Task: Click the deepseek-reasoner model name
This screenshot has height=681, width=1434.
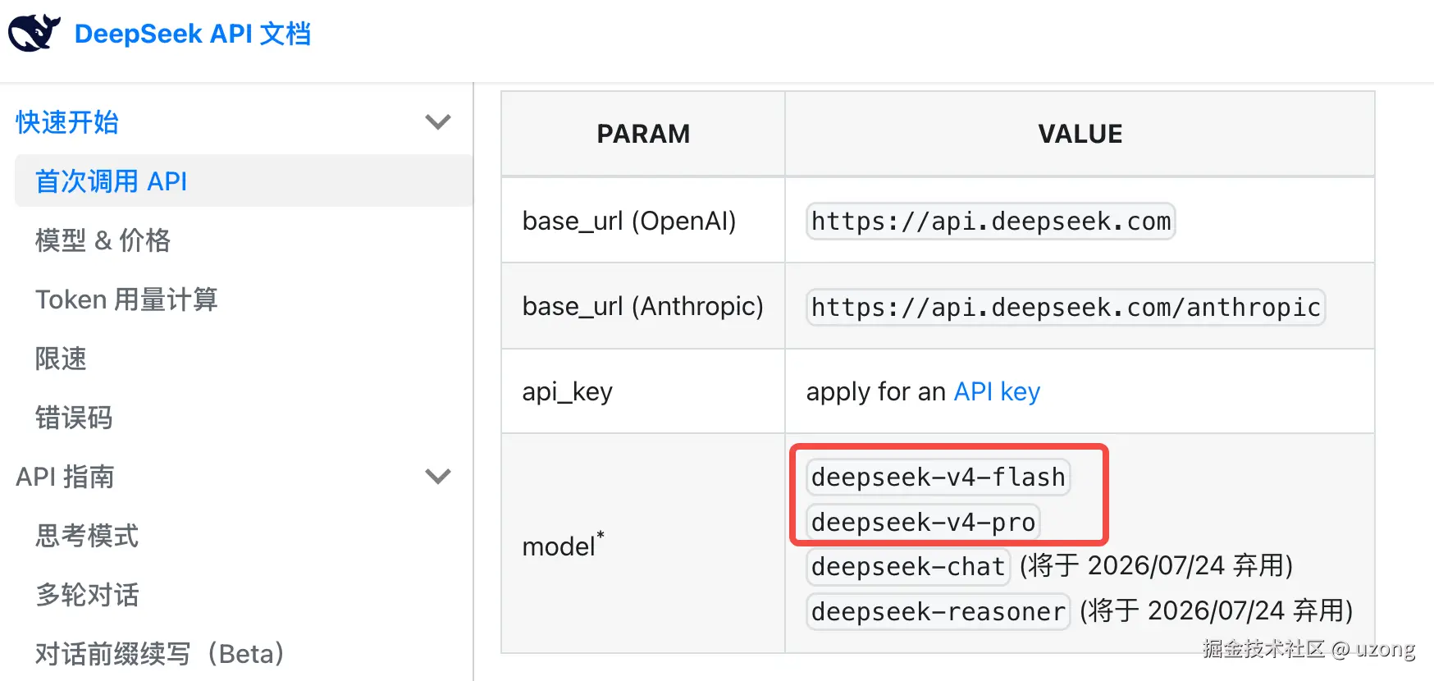Action: tap(938, 611)
